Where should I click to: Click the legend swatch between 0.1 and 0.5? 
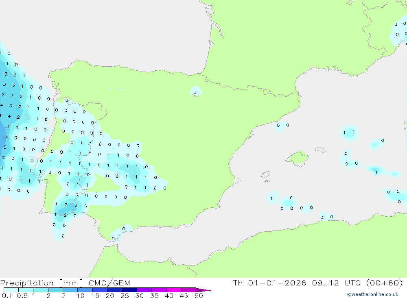point(11,290)
